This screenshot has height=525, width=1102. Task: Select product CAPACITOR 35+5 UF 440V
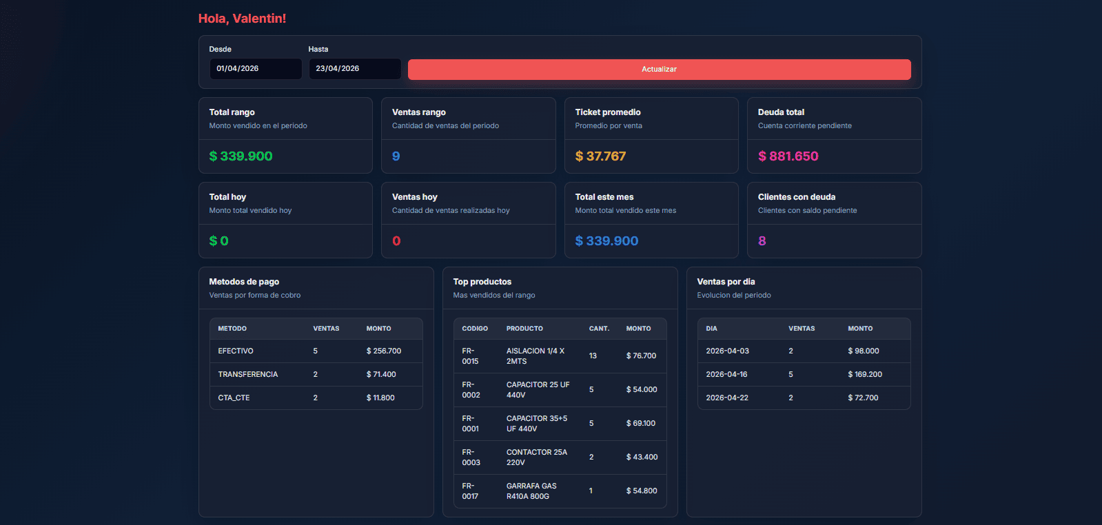(537, 424)
